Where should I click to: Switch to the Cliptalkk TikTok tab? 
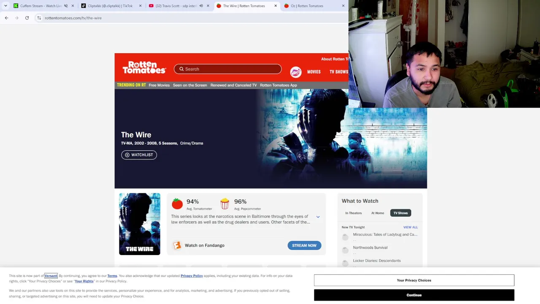[110, 6]
